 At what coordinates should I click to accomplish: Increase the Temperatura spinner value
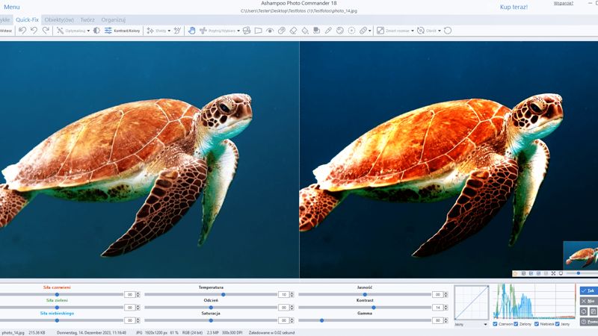tap(292, 293)
